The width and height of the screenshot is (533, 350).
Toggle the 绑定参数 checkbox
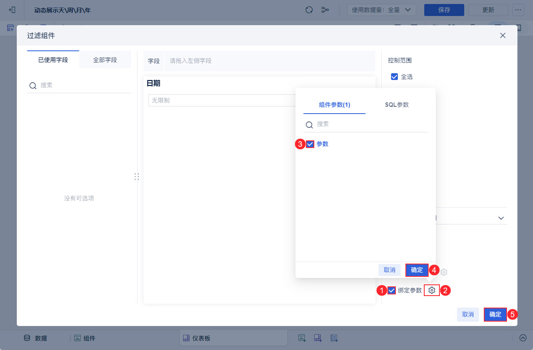click(391, 290)
